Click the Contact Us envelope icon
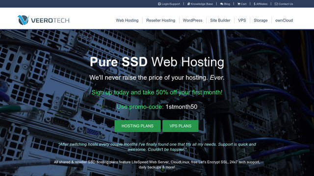314x176 pixels. click(276, 4)
